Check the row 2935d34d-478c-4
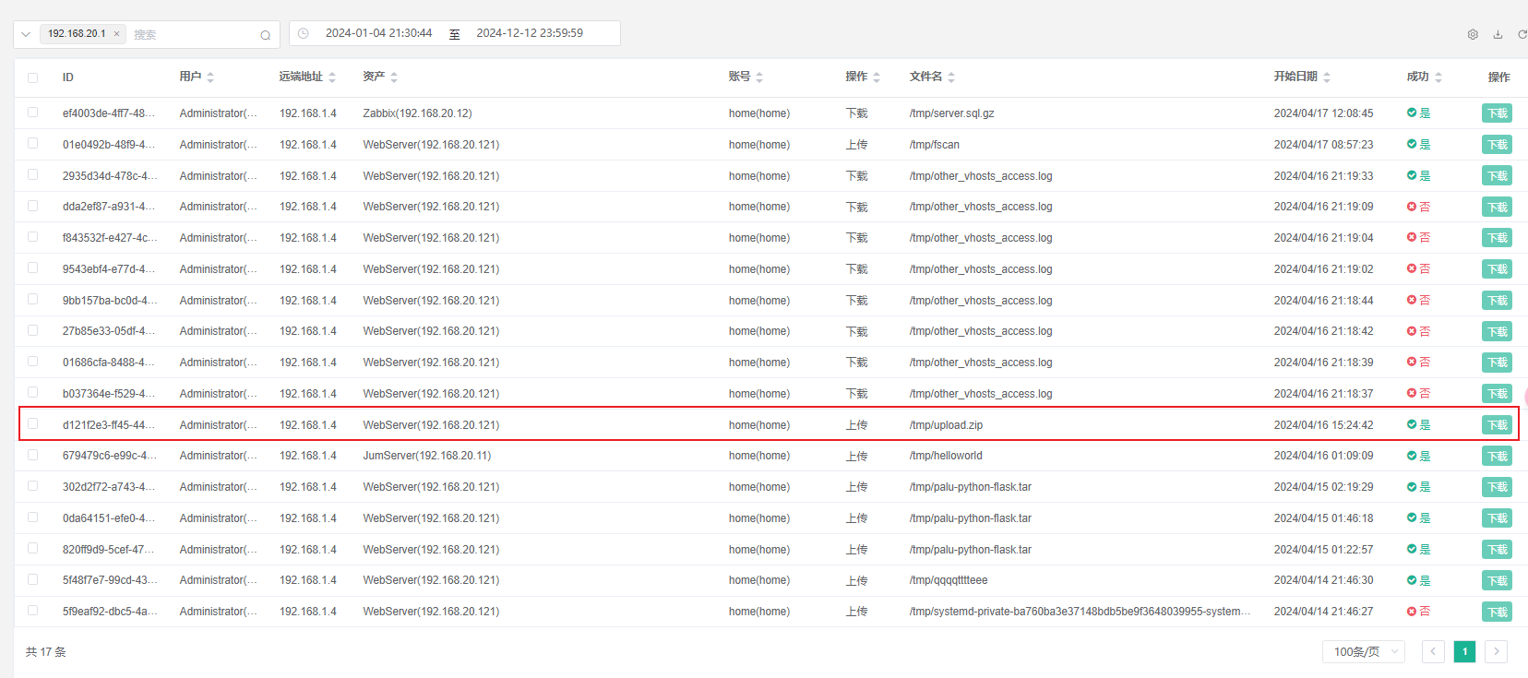1528x678 pixels. pos(33,175)
